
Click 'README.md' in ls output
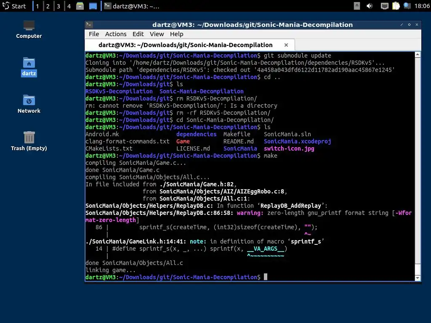pos(239,141)
